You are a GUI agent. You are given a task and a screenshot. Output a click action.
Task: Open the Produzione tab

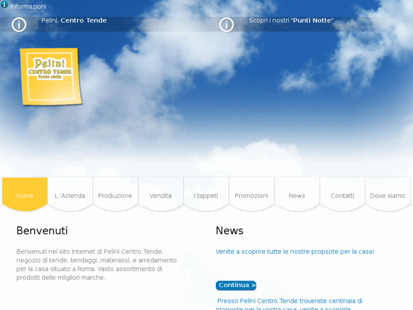(115, 195)
